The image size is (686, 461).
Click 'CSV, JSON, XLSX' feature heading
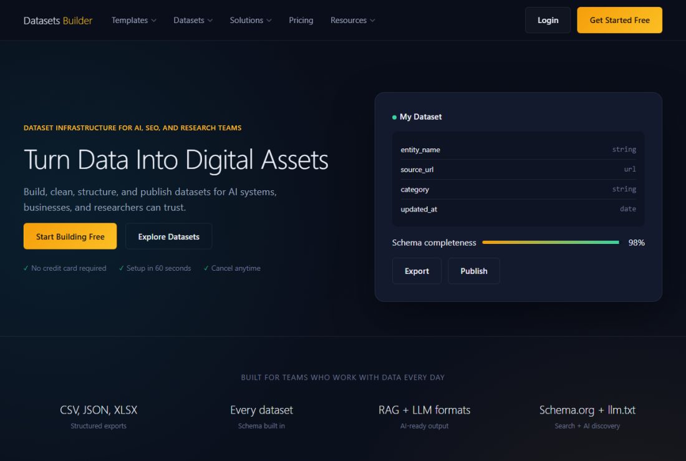click(x=99, y=410)
